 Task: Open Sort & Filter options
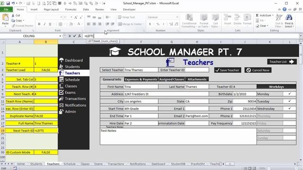pyautogui.click(x=278, y=21)
